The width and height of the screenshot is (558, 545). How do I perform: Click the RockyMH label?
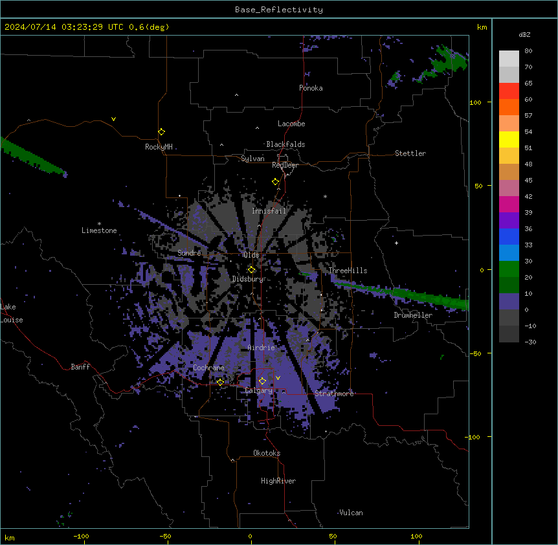pos(159,147)
